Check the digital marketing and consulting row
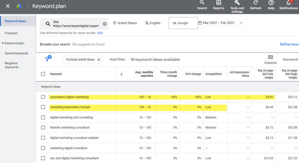The height and width of the screenshot is (163, 299). [43, 117]
